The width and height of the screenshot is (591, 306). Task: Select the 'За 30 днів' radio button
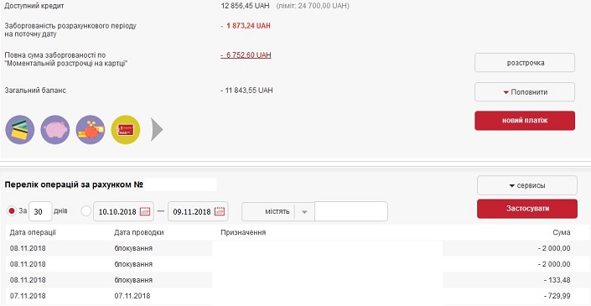point(12,211)
